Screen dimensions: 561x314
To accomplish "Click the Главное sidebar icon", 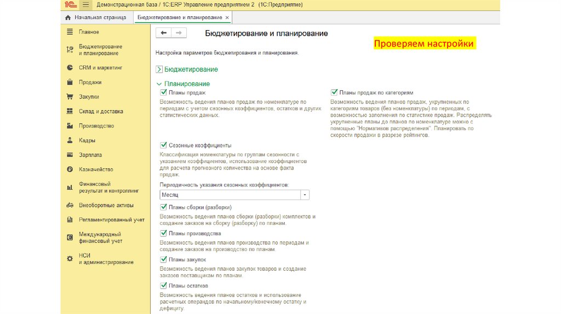I will point(70,32).
